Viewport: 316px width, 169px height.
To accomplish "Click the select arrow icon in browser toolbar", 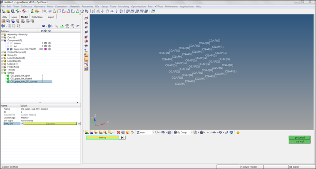I will tap(57, 26).
